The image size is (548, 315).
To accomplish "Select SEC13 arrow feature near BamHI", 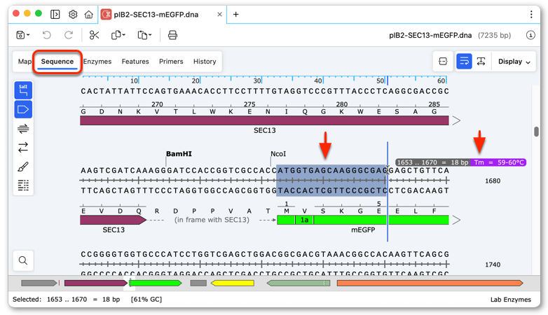I will (114, 220).
